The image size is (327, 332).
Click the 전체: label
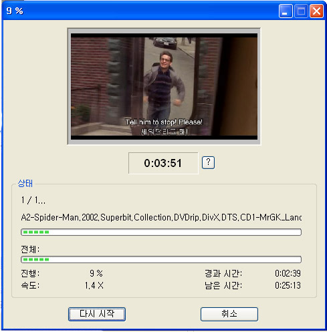[30, 249]
